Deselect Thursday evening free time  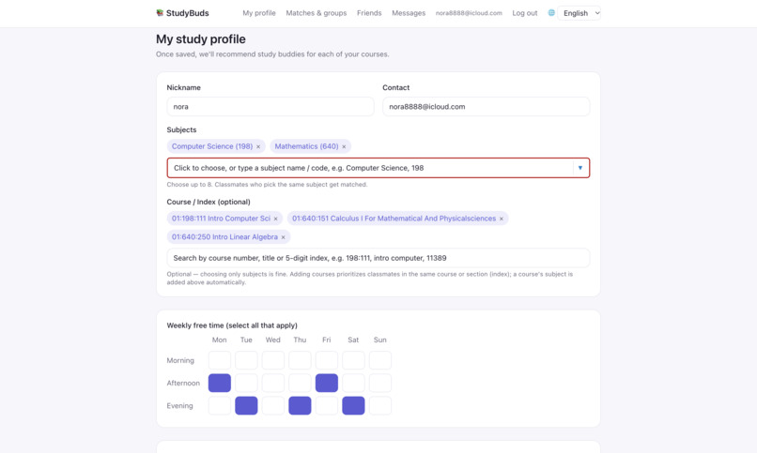coord(300,406)
